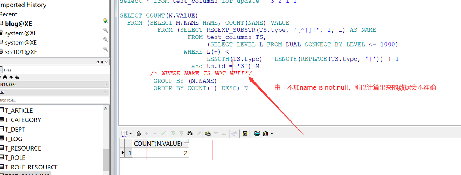
Task: Expand the chart options dropdown arrow
Action: coord(272,134)
